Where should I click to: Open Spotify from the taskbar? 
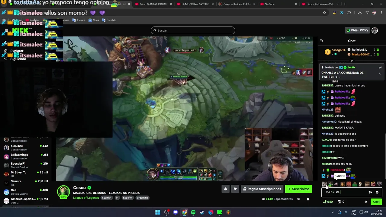[193, 212]
